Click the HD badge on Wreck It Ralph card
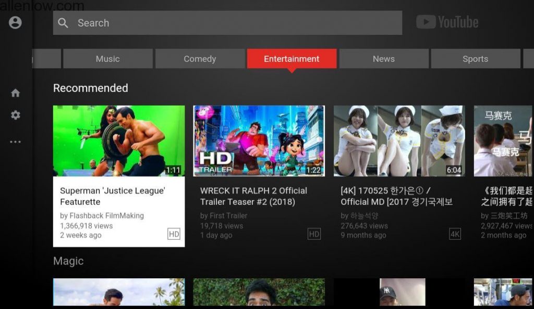Image resolution: width=534 pixels, height=309 pixels. click(x=314, y=234)
